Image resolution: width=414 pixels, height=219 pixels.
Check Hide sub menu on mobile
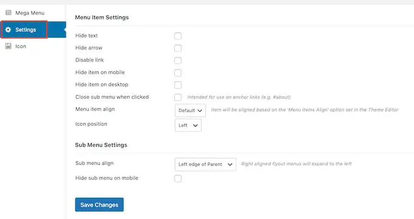click(178, 178)
